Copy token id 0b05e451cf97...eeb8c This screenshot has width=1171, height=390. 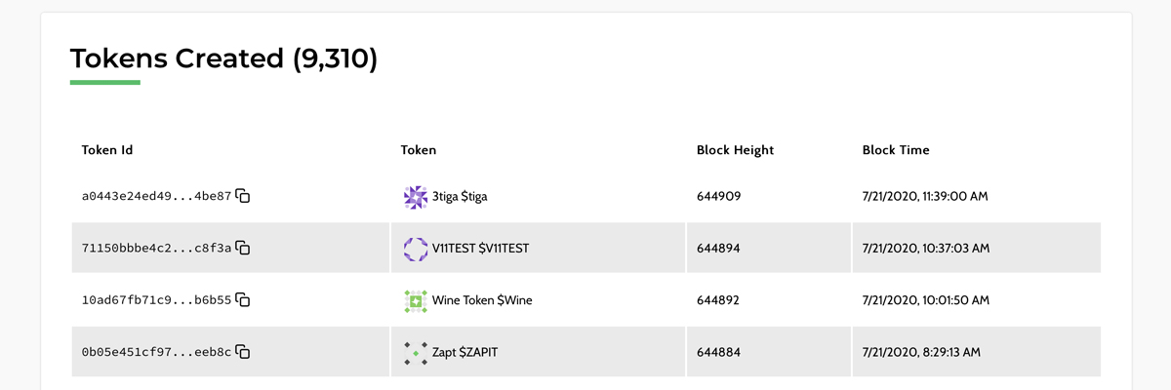(x=244, y=352)
